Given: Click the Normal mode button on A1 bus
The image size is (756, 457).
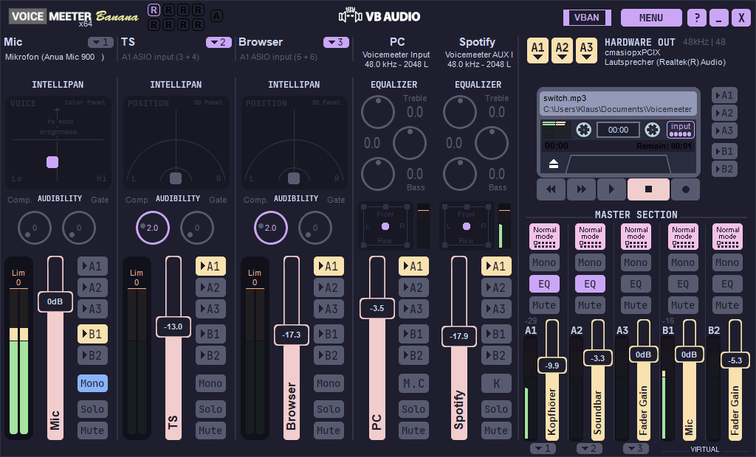Looking at the screenshot, I should coord(544,237).
